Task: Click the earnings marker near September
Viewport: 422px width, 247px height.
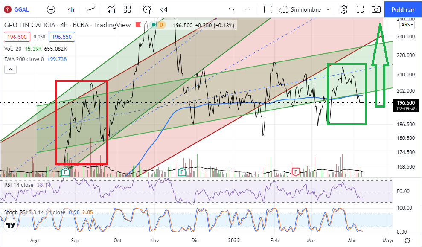Action: (65, 171)
